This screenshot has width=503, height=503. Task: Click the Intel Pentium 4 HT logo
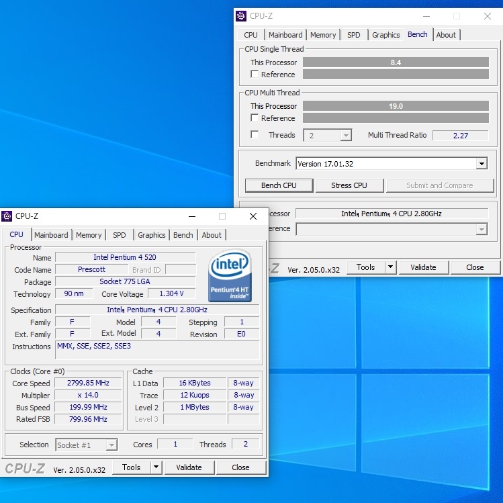click(230, 275)
